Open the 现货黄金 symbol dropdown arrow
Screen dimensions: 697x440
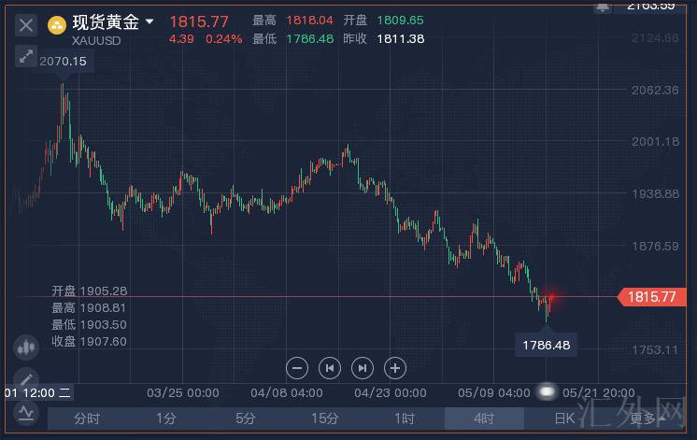tap(149, 21)
